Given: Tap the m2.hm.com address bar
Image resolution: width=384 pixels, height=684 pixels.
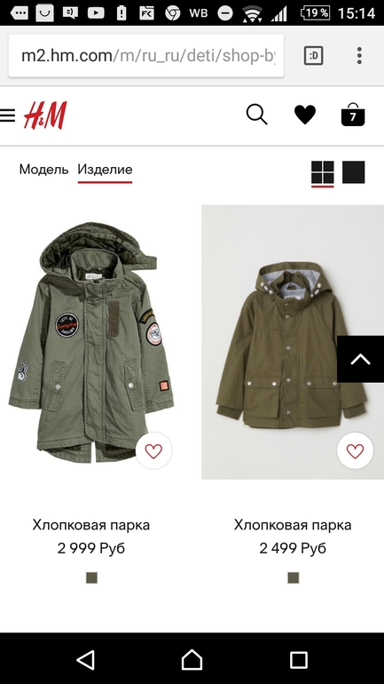Looking at the screenshot, I should pos(146,56).
